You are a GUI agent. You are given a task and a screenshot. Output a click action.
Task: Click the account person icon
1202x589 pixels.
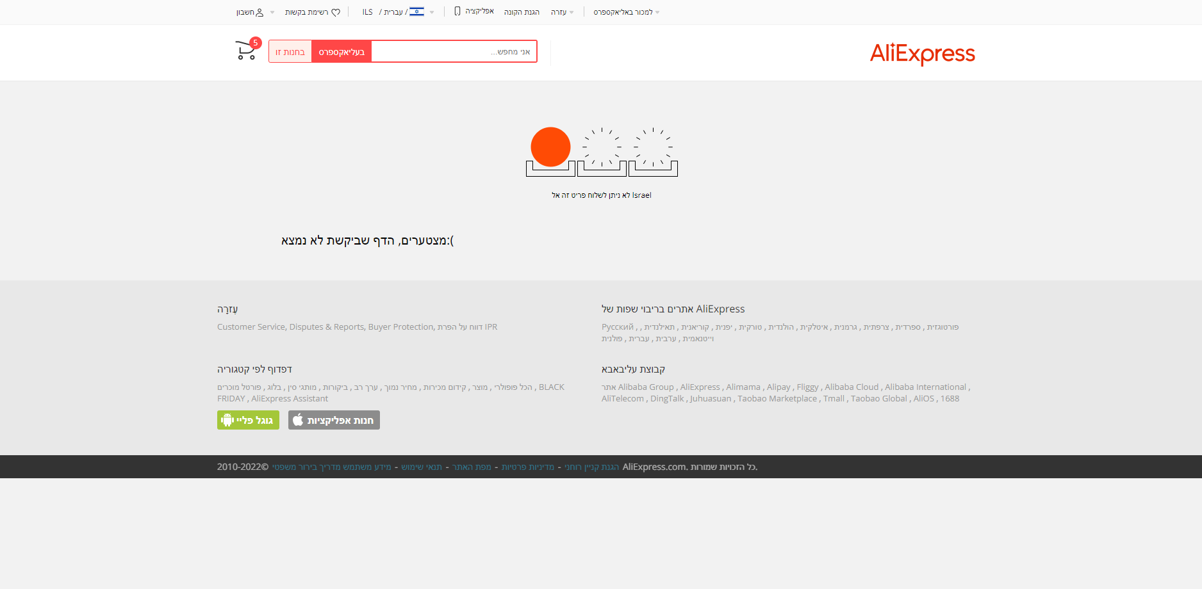[x=259, y=12]
